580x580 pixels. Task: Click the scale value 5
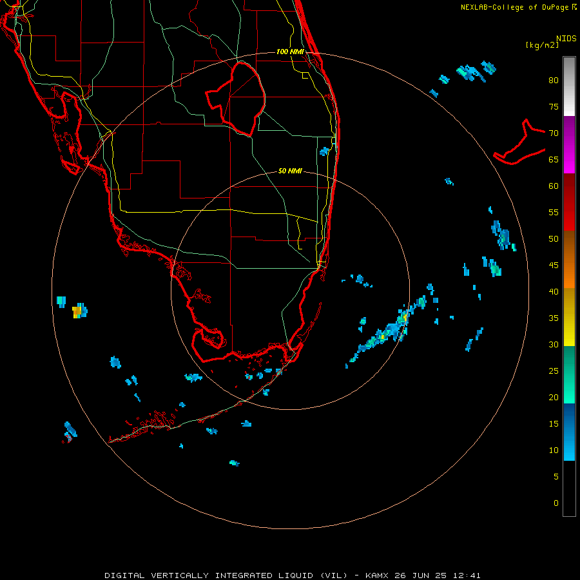pos(556,477)
